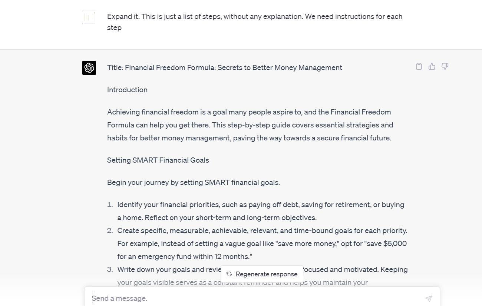This screenshot has width=482, height=306.
Task: Click the circular arrows regenerate icon
Action: (229, 274)
